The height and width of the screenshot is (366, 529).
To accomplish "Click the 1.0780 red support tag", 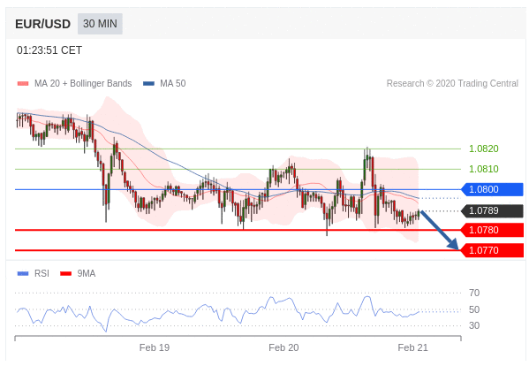I will 492,230.
